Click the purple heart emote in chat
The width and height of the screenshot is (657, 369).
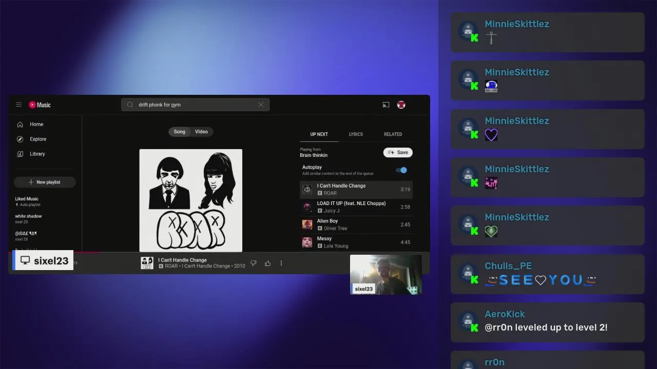[x=491, y=135]
